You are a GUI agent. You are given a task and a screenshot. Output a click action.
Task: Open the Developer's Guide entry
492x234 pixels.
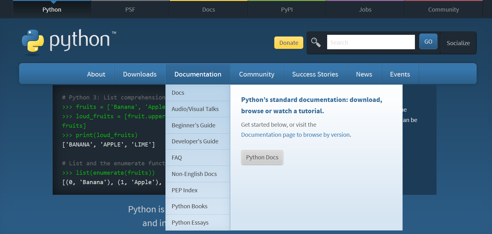point(198,141)
